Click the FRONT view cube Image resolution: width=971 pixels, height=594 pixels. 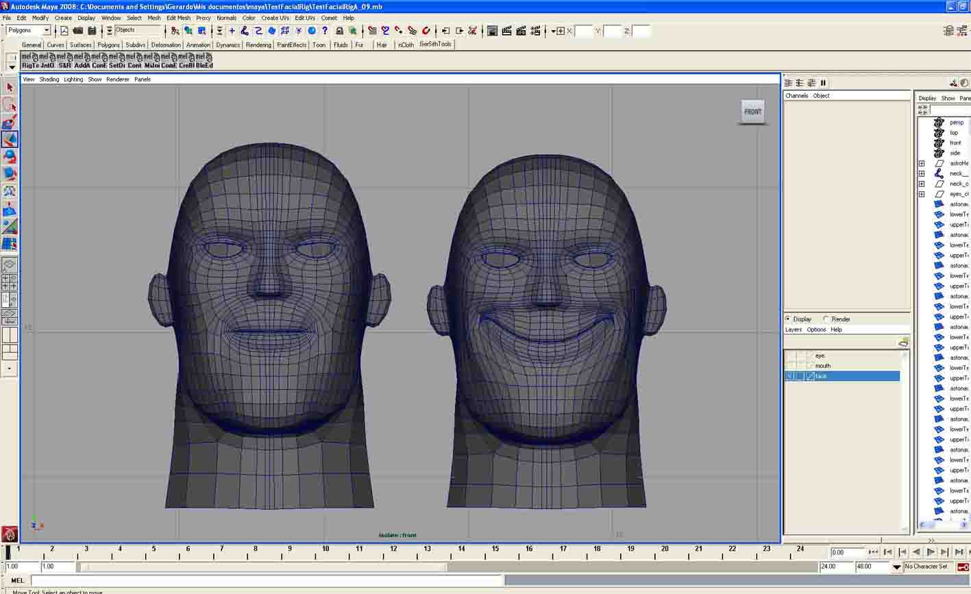click(x=752, y=112)
